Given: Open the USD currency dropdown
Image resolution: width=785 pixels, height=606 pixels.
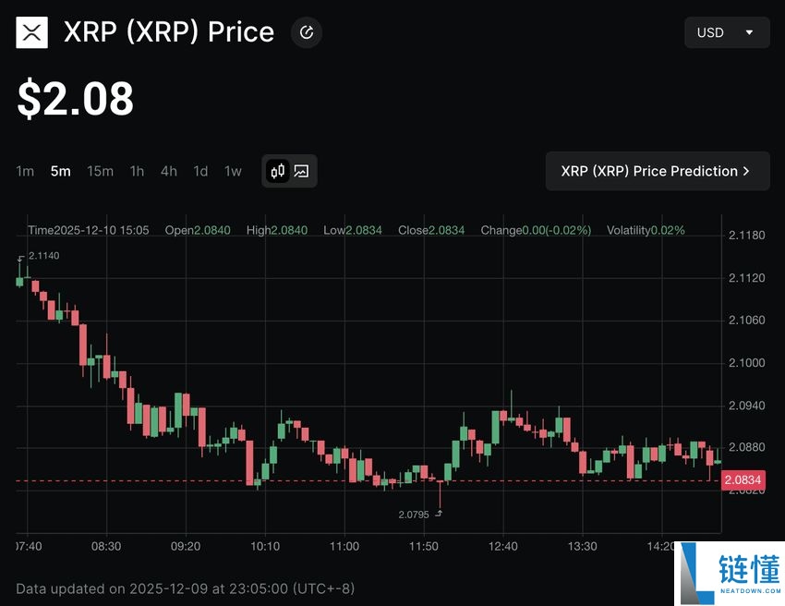Looking at the screenshot, I should [x=727, y=31].
